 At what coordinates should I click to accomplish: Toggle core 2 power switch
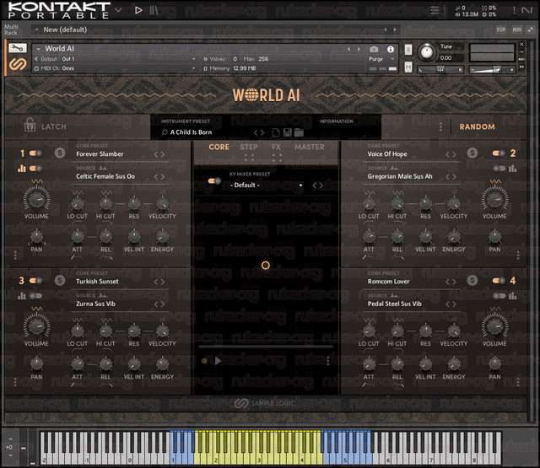coord(499,153)
